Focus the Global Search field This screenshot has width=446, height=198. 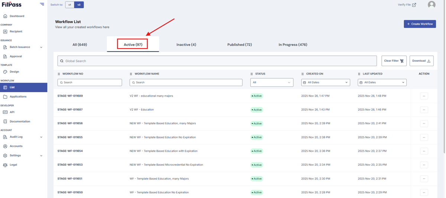pyautogui.click(x=217, y=61)
